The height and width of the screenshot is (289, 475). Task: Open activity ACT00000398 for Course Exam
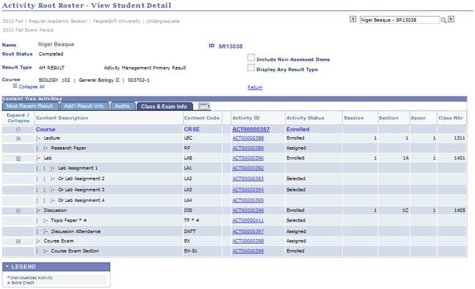click(248, 241)
